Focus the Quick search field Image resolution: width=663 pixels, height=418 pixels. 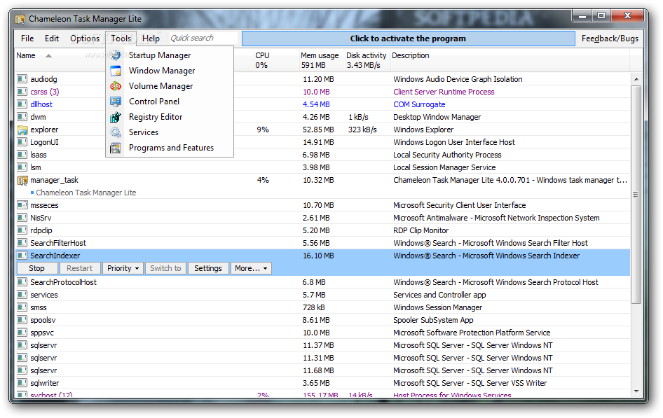click(203, 38)
